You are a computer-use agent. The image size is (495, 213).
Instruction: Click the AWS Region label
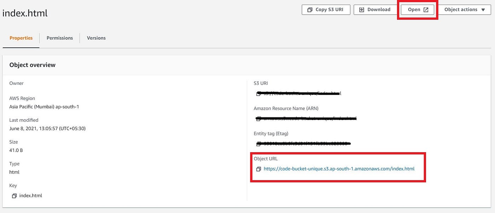tap(22, 98)
